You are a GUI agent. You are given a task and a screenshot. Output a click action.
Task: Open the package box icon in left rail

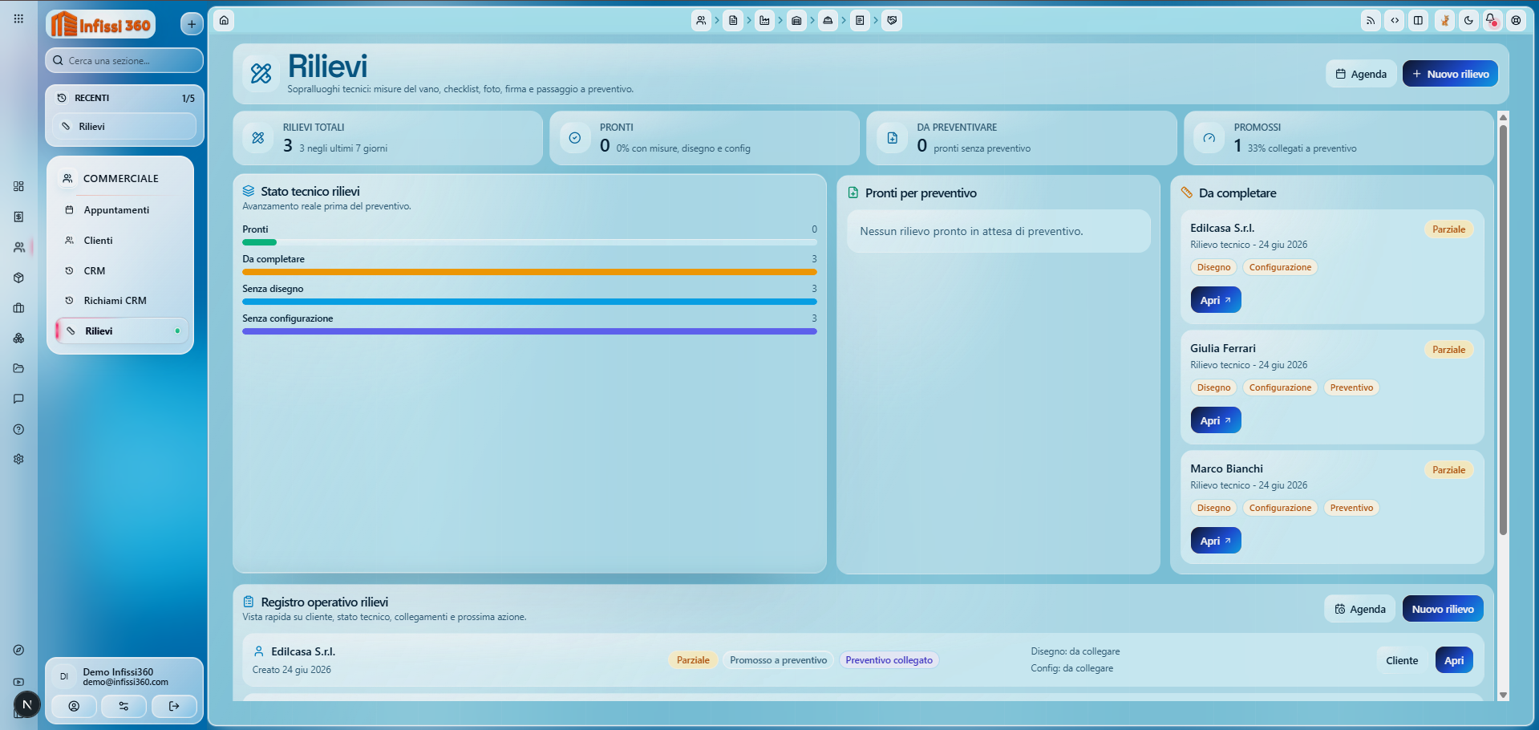(18, 278)
